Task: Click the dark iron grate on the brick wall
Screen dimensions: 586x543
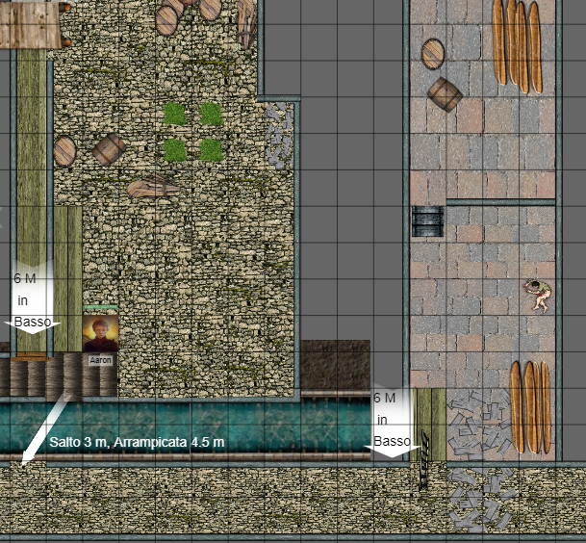Action: pyautogui.click(x=428, y=221)
